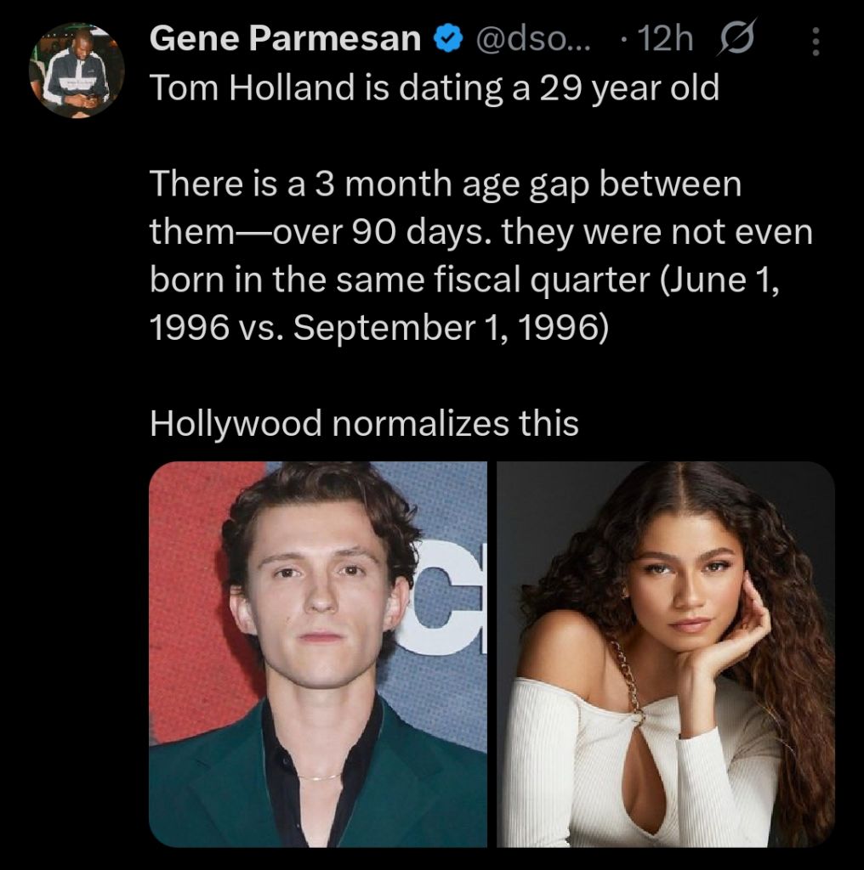Viewport: 864px width, 870px height.
Task: Open the Gene Parmesan display name
Action: tap(287, 39)
